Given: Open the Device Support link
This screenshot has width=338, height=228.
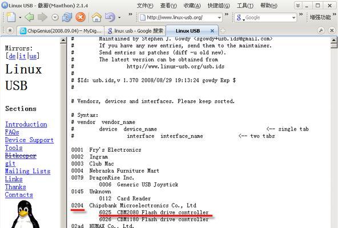Looking at the screenshot, I should tap(29, 140).
